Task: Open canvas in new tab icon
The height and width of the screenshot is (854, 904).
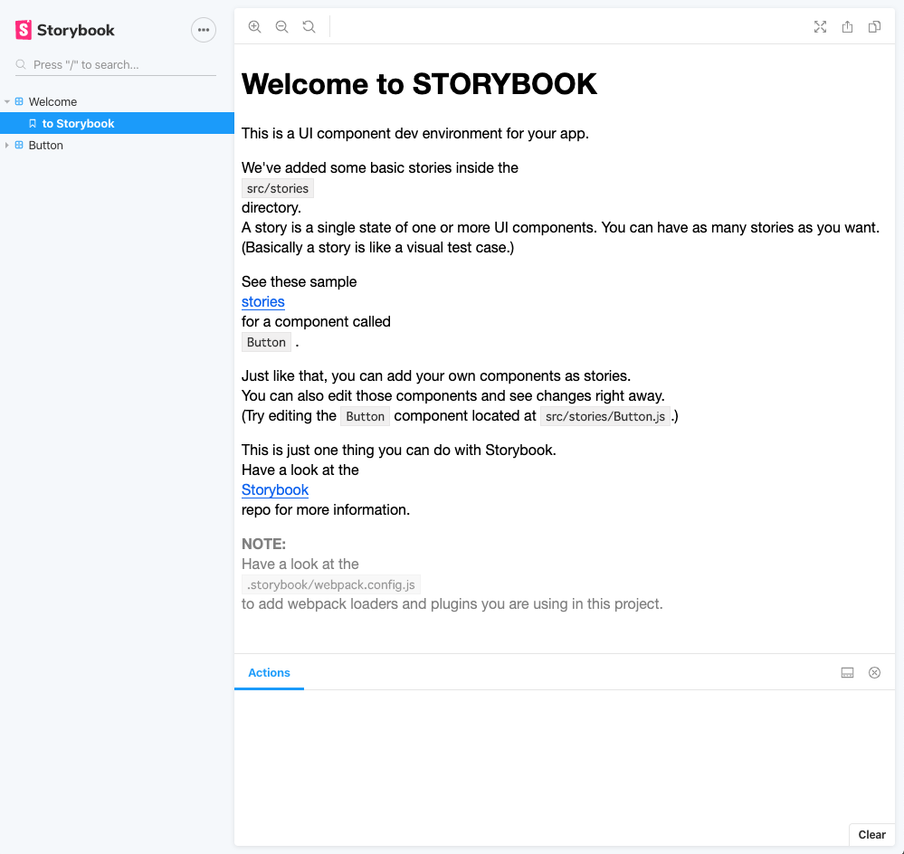Action: click(848, 26)
